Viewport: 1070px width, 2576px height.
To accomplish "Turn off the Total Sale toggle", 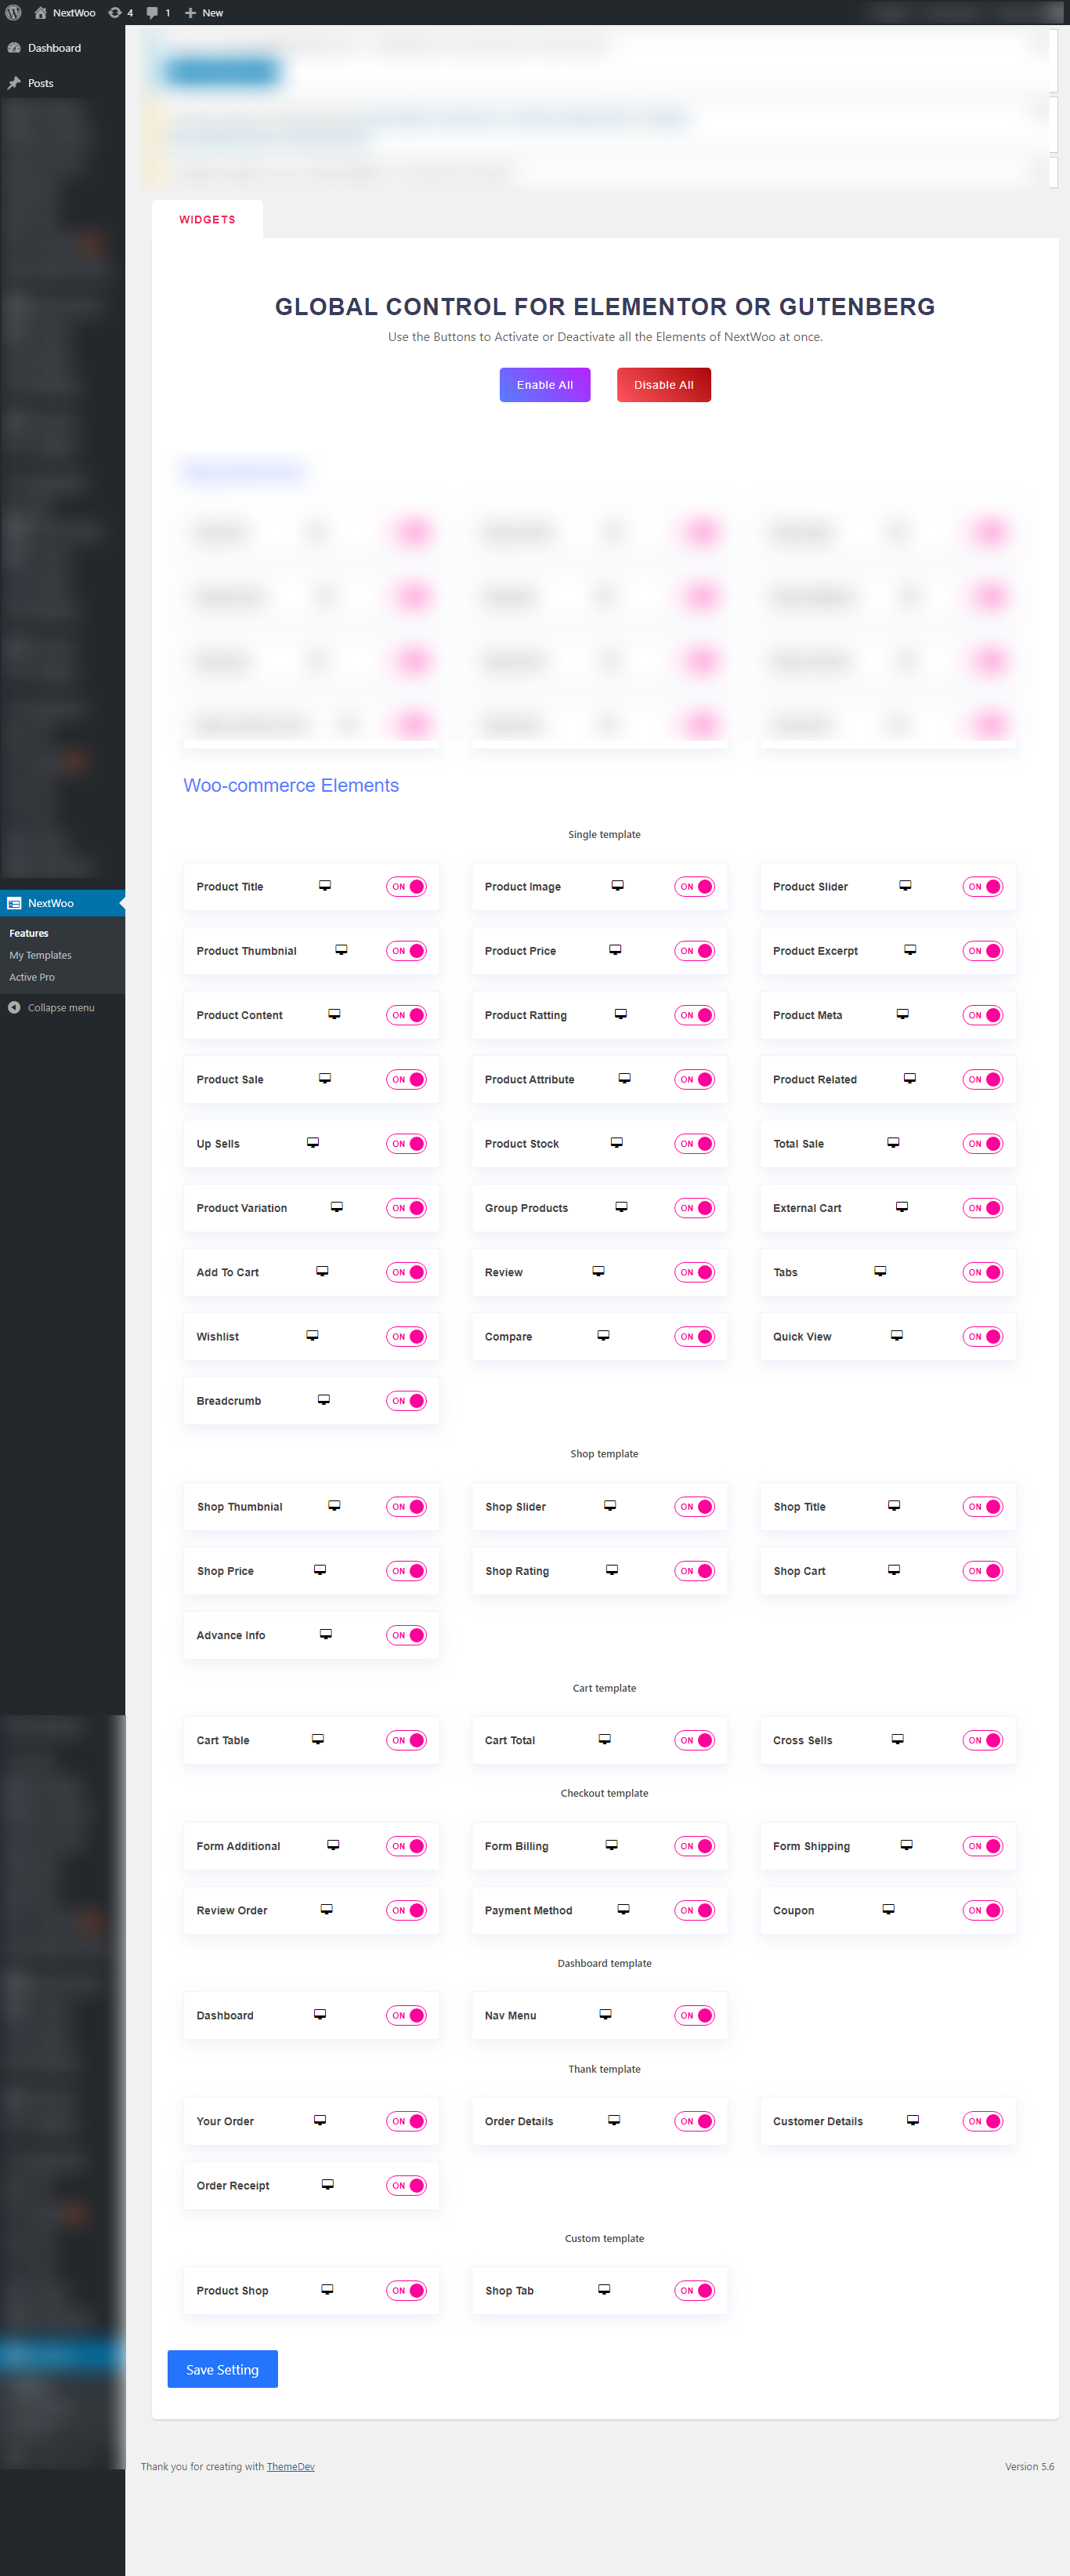I will click(x=983, y=1144).
